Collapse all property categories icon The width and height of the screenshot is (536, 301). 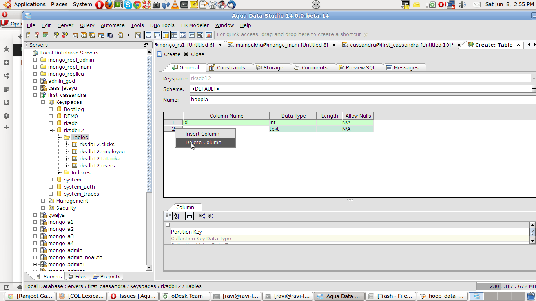[211, 216]
